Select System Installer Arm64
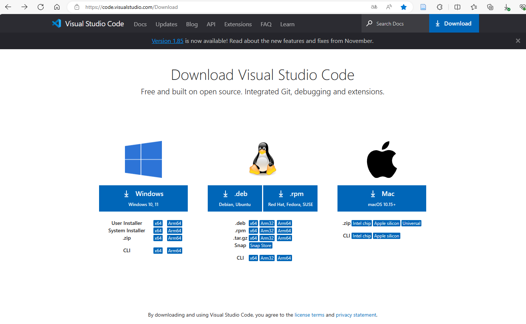Screen dimensions: 526x324 (175, 231)
